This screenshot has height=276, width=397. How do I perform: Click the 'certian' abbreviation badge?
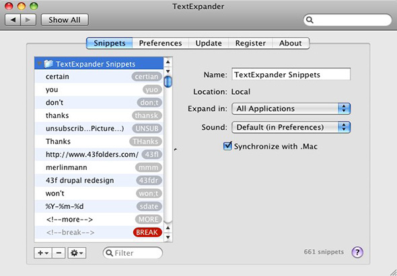147,77
